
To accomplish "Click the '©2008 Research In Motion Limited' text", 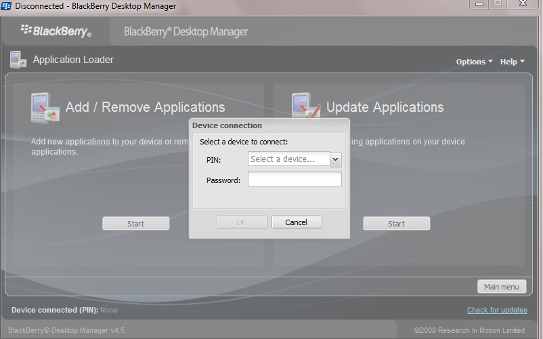I will tap(469, 330).
